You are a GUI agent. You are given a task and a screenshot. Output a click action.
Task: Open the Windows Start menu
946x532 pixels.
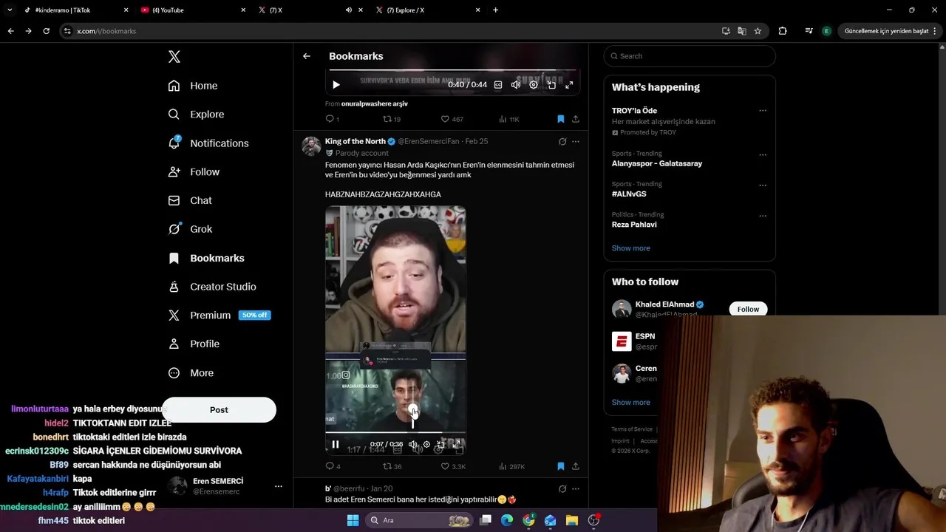click(353, 520)
